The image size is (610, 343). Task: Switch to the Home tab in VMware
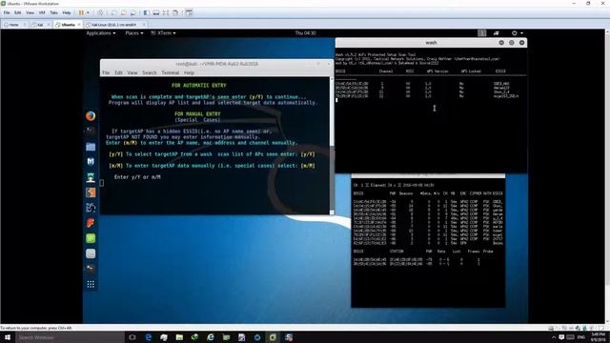click(x=13, y=25)
